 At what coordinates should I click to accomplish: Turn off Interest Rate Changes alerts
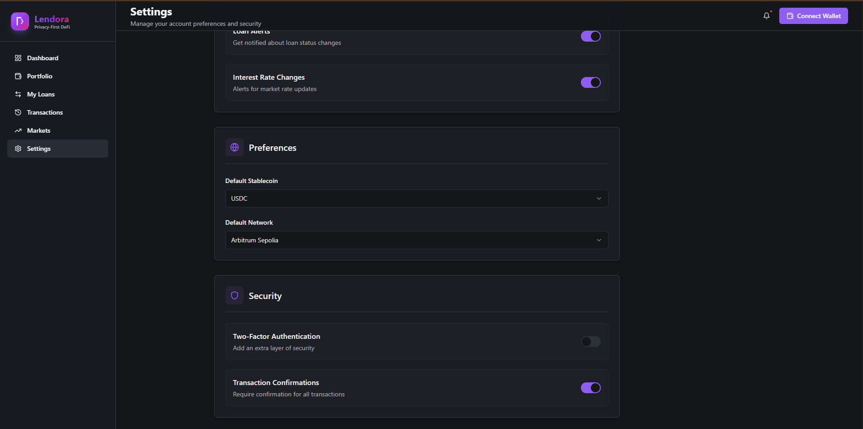coord(590,82)
